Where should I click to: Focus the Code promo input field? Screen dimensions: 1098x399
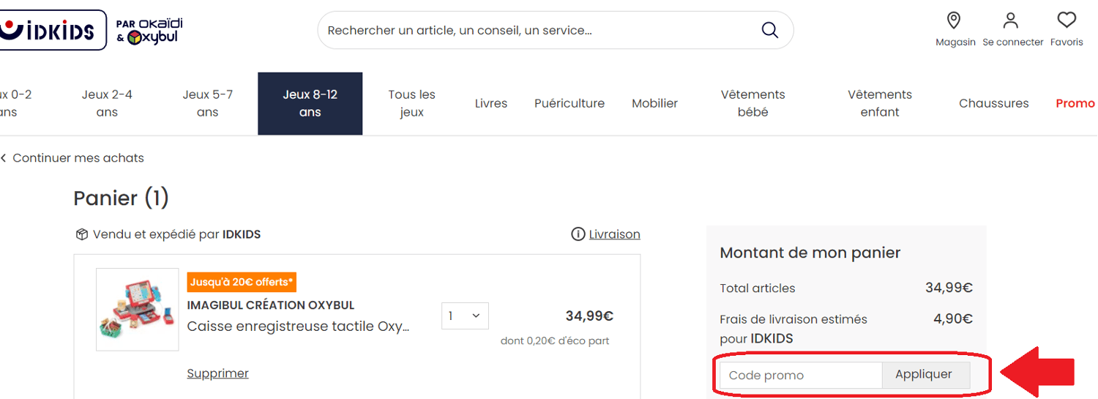801,375
